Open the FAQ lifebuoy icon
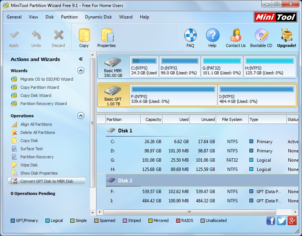The height and width of the screenshot is (236, 302). 190,38
